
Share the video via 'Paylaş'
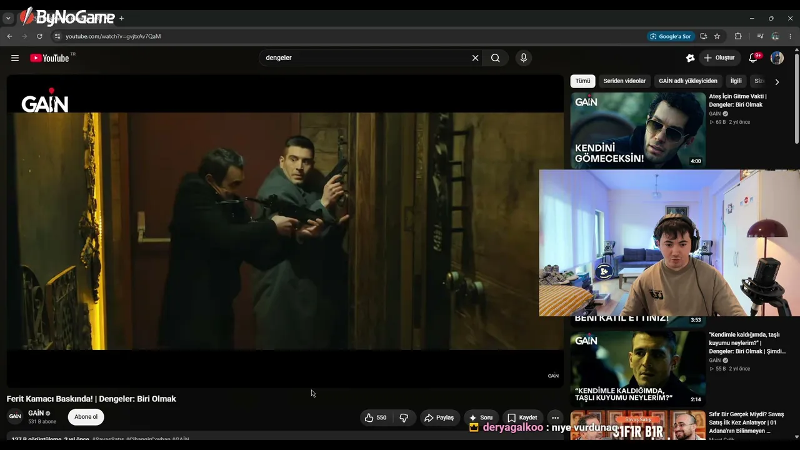click(439, 417)
